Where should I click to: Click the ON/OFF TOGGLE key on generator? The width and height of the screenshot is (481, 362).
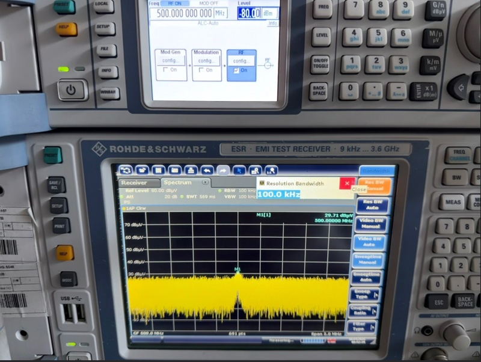pyautogui.click(x=320, y=64)
